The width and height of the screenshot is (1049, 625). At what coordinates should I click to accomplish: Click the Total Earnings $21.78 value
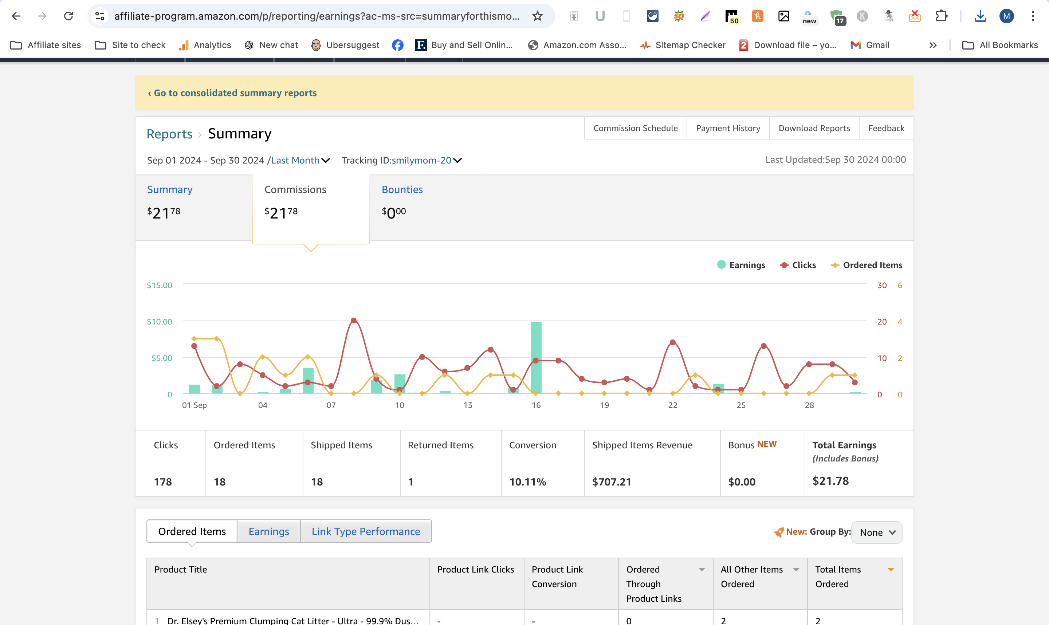tap(830, 481)
